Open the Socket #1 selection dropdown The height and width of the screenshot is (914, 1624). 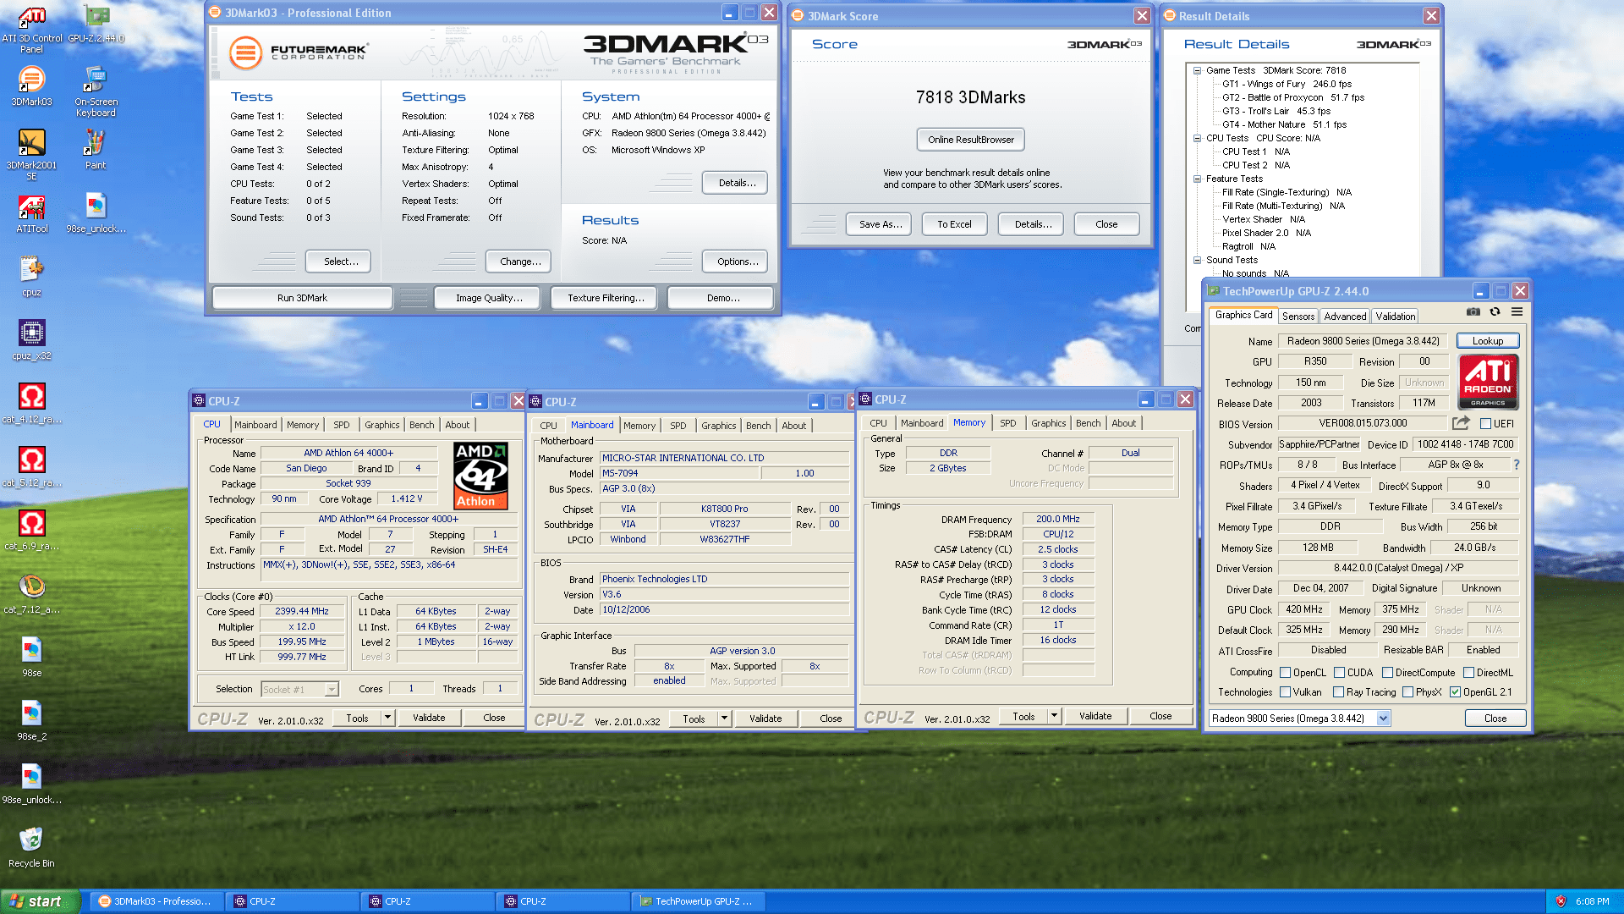click(332, 690)
